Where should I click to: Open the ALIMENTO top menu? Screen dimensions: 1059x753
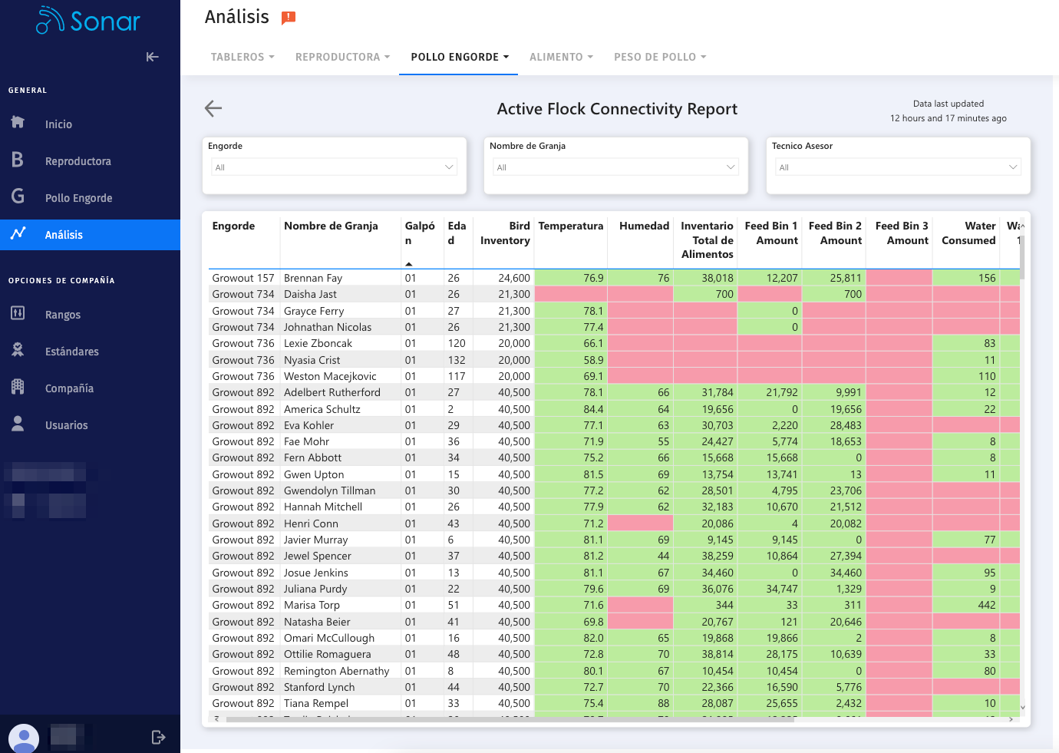[x=561, y=57]
